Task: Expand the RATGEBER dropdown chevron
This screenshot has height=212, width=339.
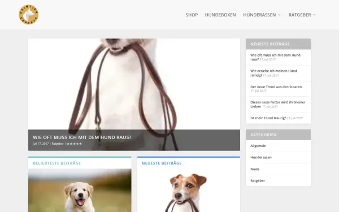Action: point(314,15)
